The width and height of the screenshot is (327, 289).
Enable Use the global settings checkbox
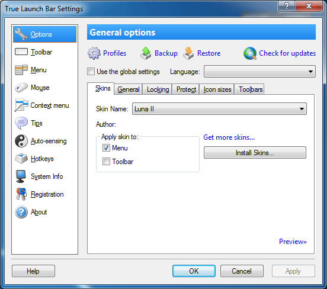click(91, 72)
